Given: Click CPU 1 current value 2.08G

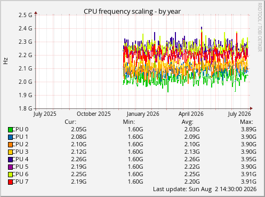Looking at the screenshot, I should pyautogui.click(x=79, y=137).
